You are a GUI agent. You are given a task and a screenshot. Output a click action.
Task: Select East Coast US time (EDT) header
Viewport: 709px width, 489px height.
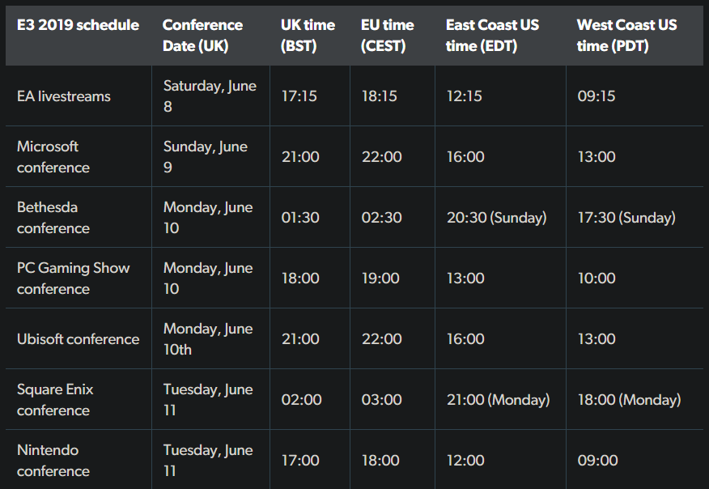(493, 36)
